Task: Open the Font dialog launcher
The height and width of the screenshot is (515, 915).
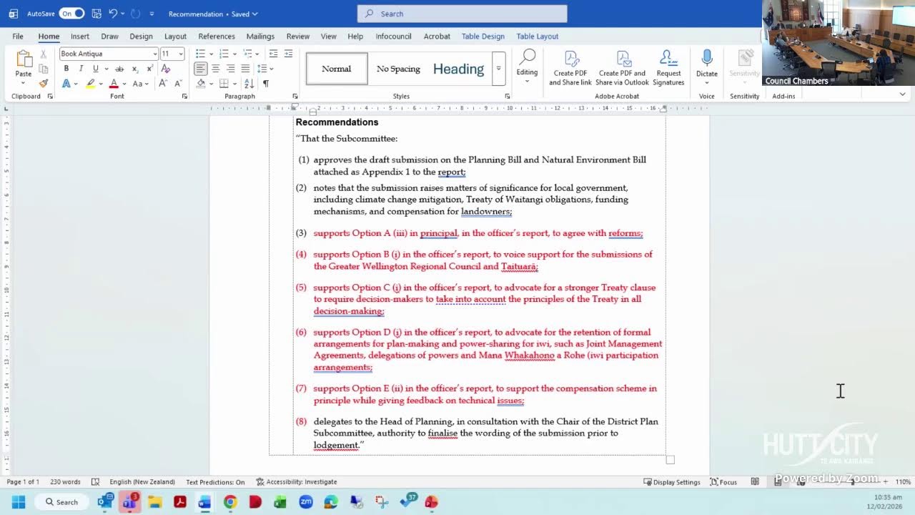Action: pyautogui.click(x=184, y=96)
